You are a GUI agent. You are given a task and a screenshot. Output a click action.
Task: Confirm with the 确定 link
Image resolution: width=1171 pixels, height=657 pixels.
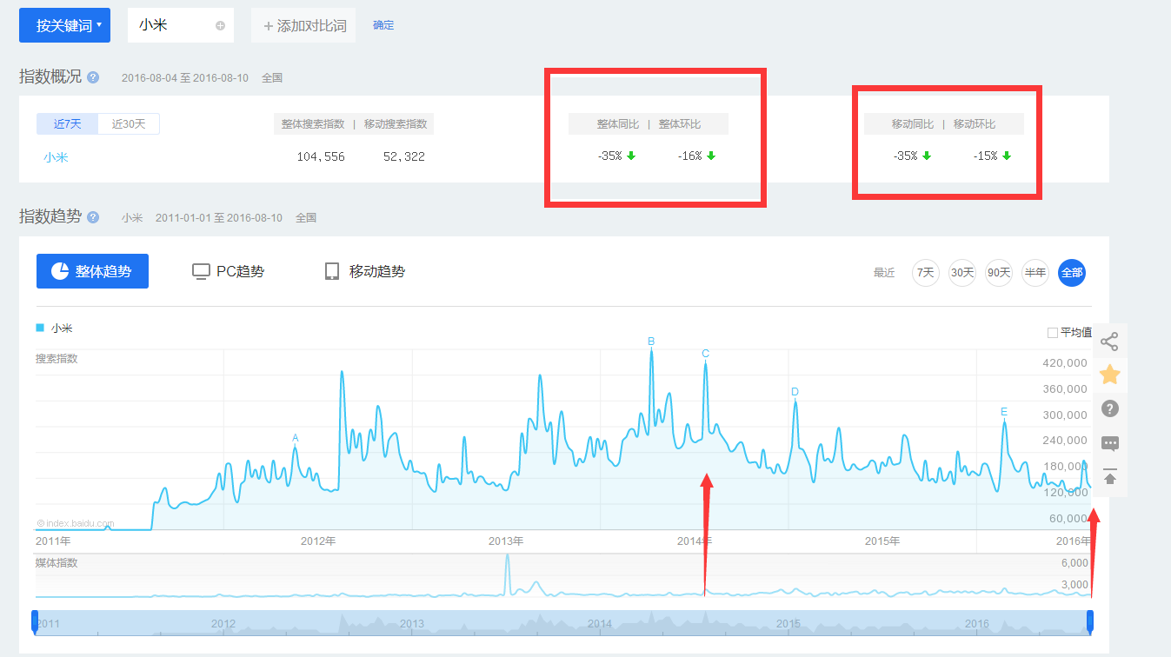coord(383,25)
